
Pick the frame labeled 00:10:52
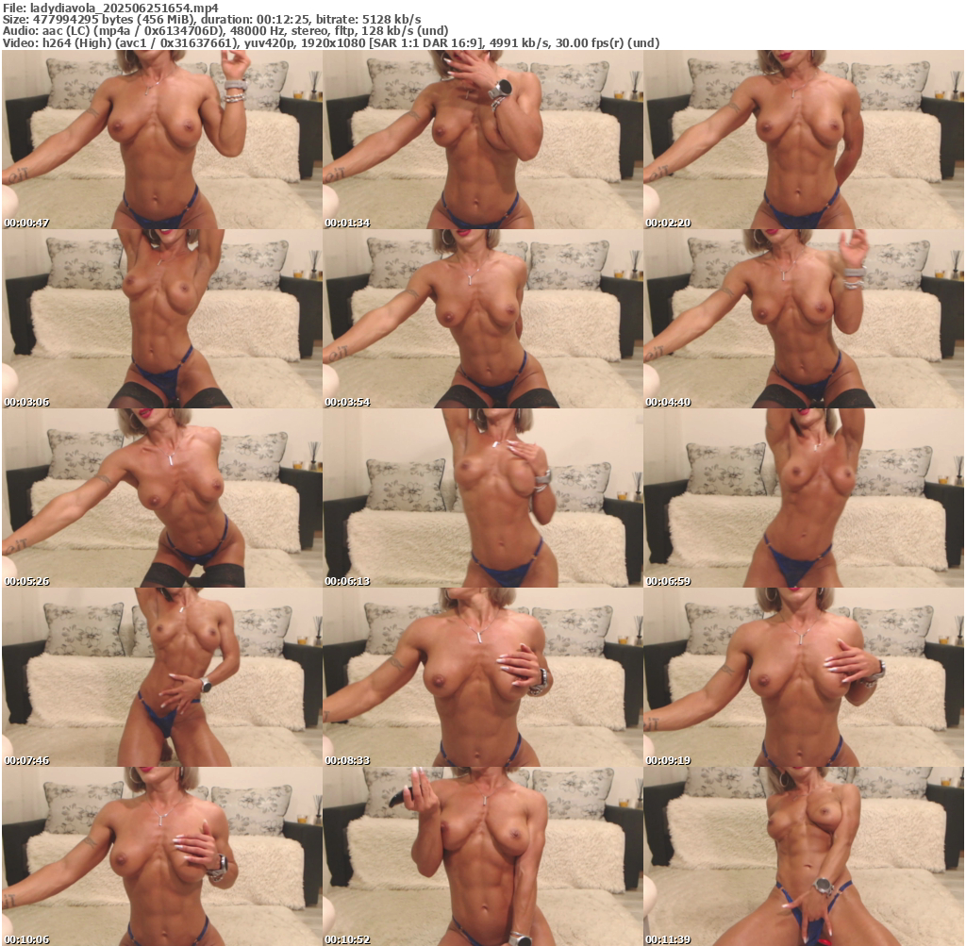(482, 856)
